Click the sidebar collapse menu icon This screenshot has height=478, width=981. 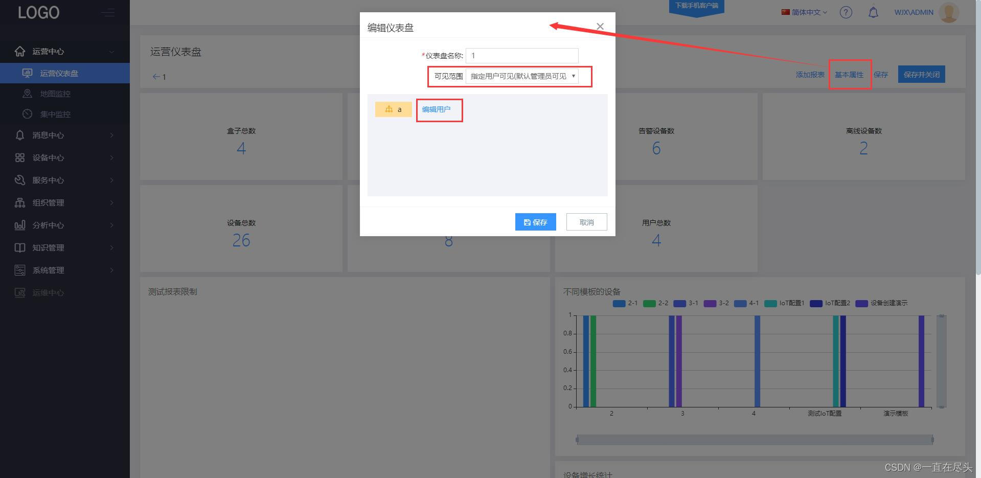coord(108,13)
